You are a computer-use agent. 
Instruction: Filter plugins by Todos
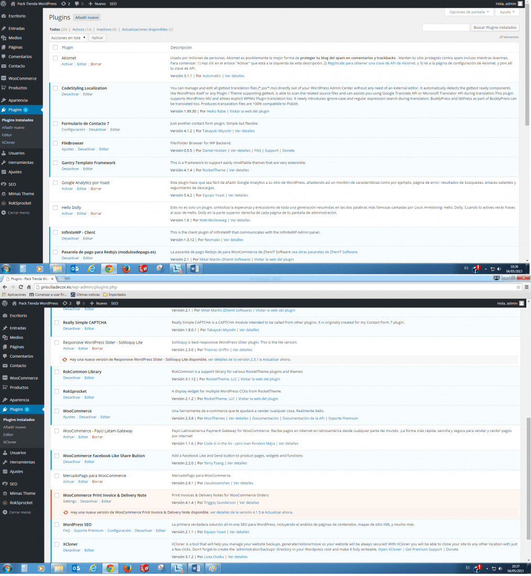pyautogui.click(x=55, y=29)
